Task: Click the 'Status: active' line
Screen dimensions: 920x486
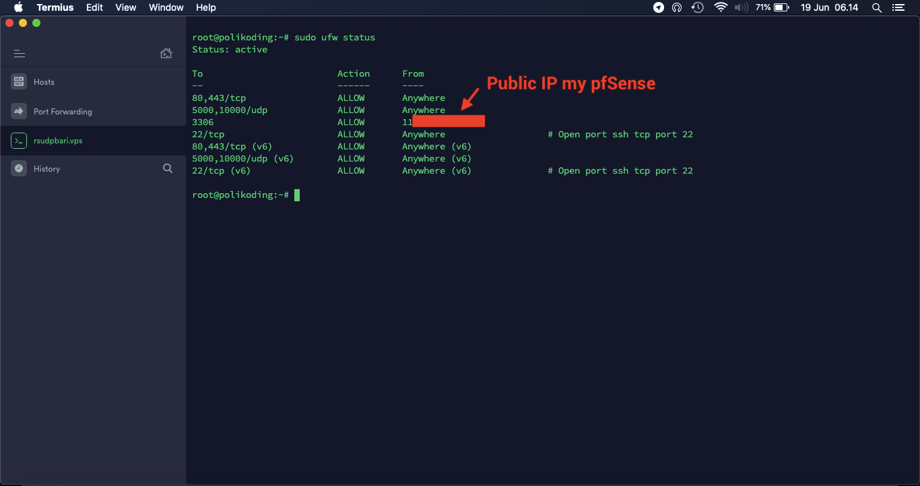Action: pyautogui.click(x=230, y=50)
